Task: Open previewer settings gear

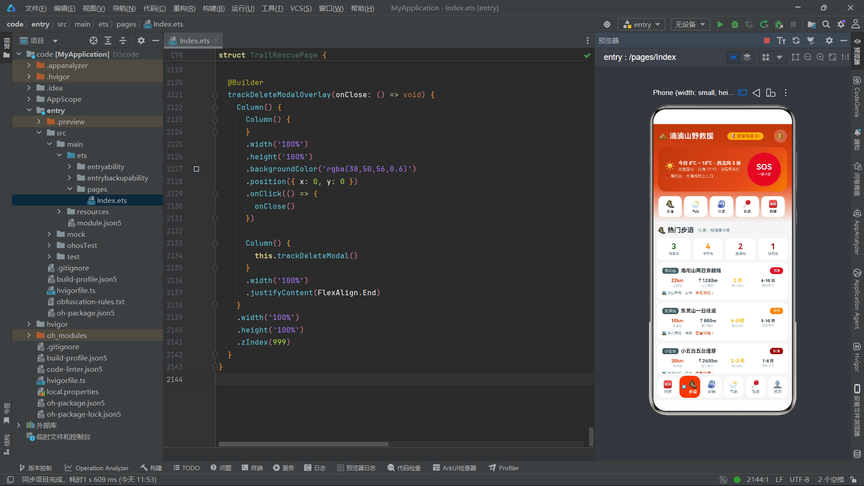Action: coord(829,40)
